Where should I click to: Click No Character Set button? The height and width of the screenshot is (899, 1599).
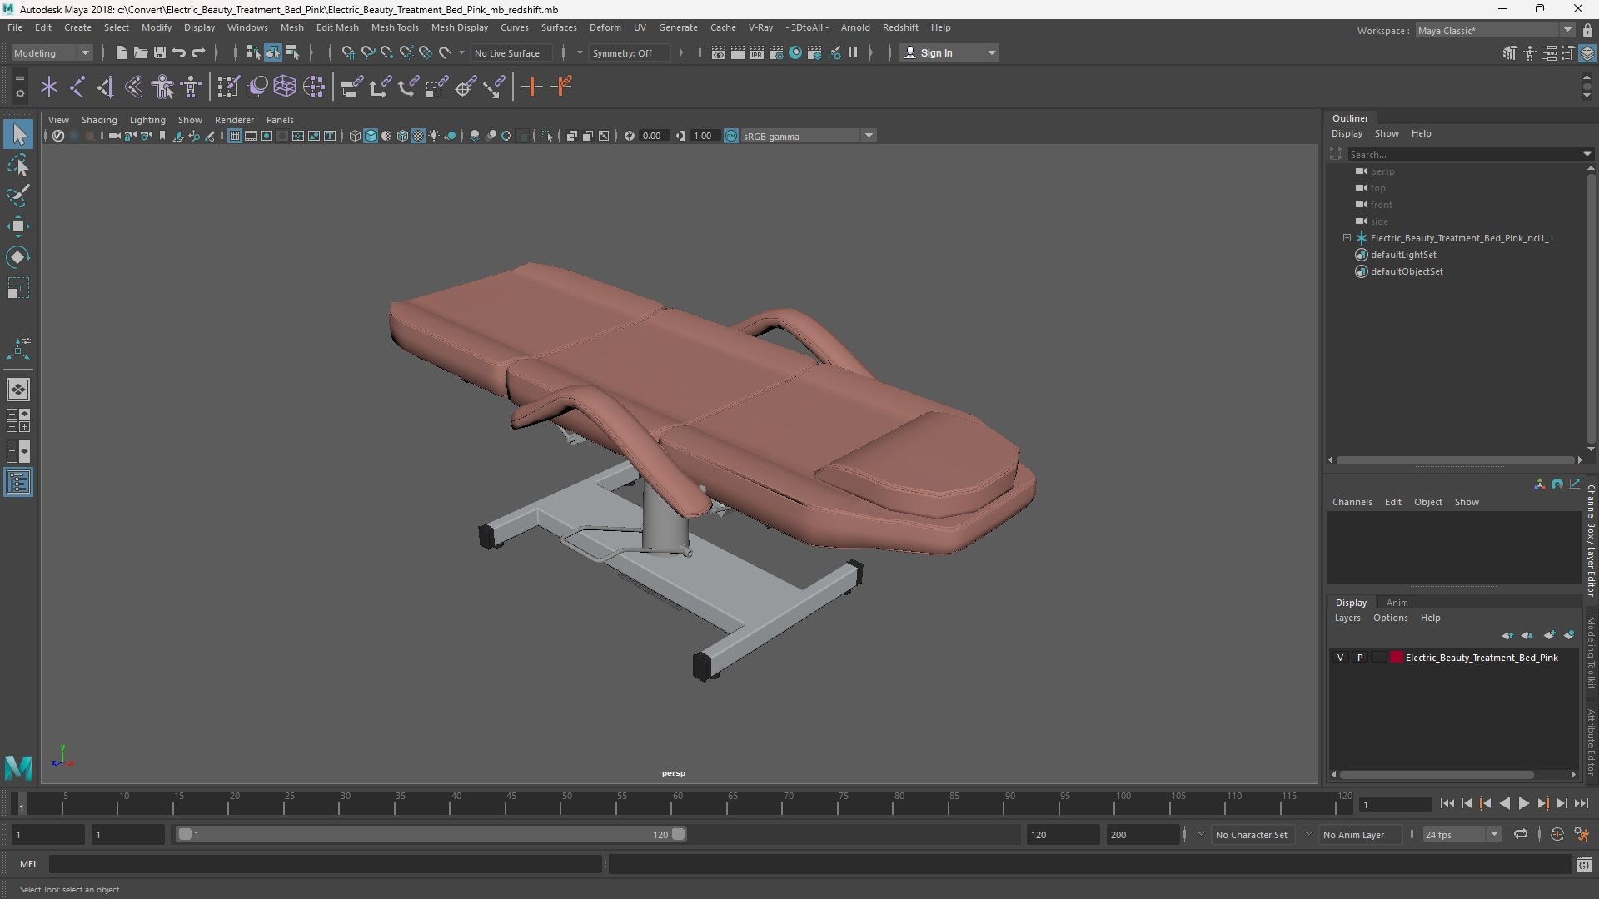coord(1251,835)
